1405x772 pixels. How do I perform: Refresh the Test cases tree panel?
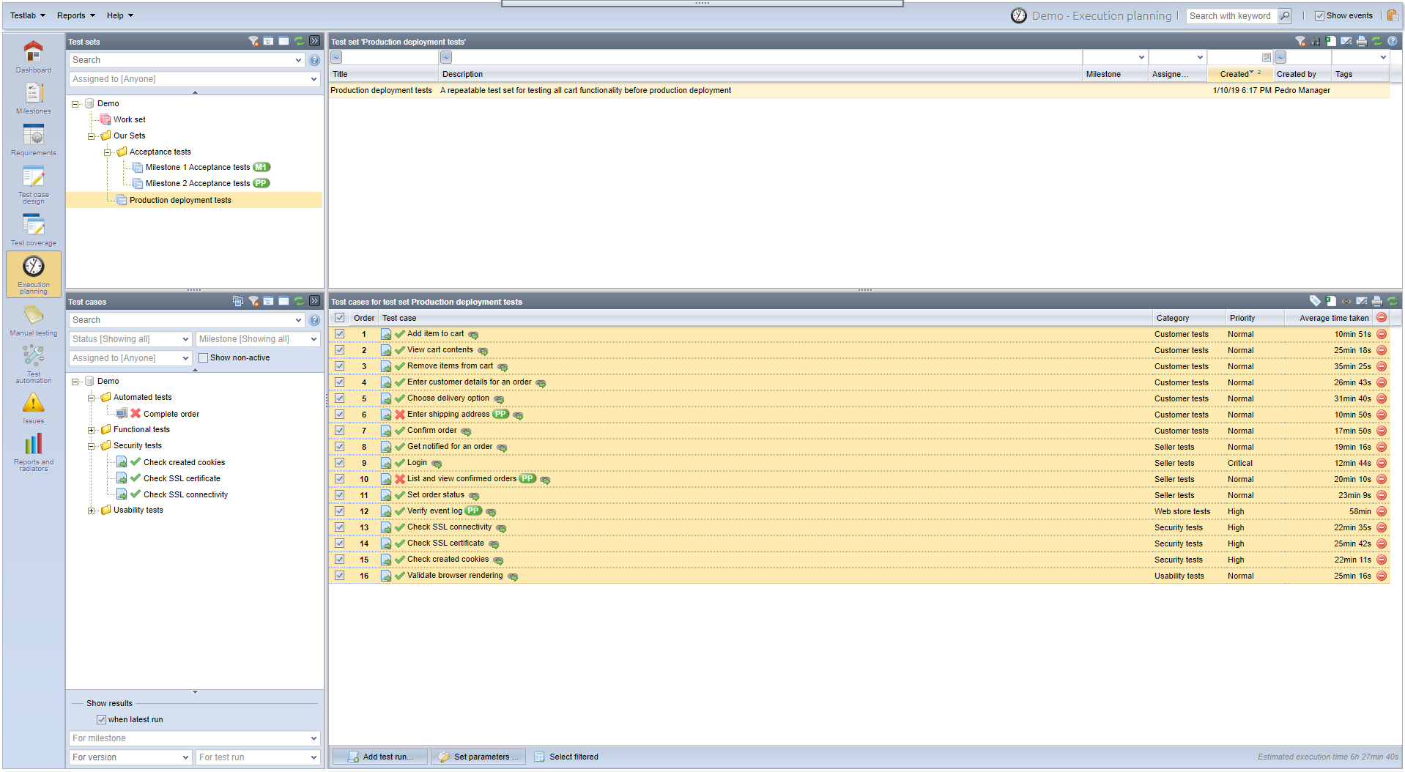tap(299, 301)
